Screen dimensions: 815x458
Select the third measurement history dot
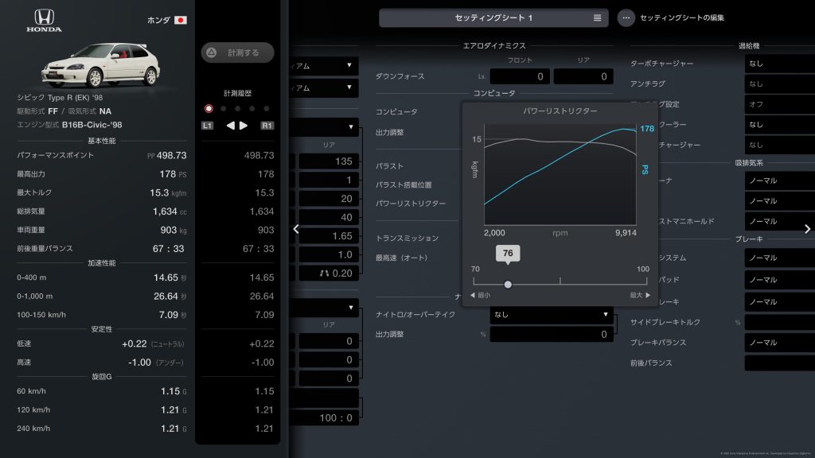pyautogui.click(x=237, y=108)
